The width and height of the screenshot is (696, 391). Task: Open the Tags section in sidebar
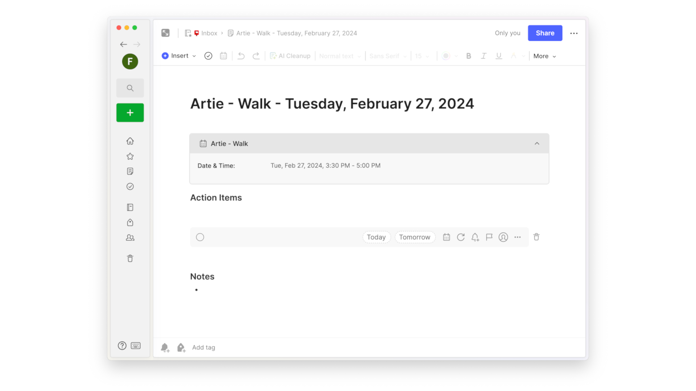130,223
